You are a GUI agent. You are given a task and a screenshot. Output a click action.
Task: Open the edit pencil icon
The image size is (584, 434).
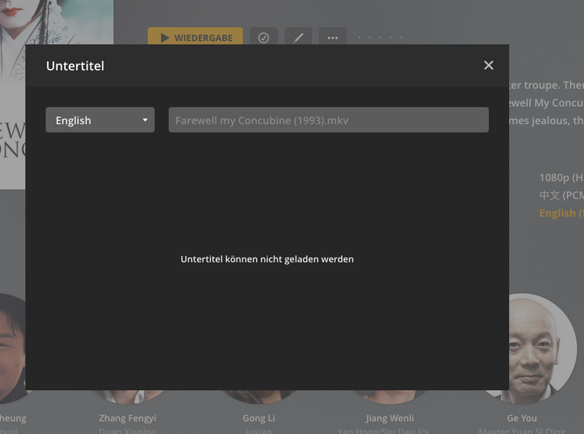pyautogui.click(x=298, y=36)
